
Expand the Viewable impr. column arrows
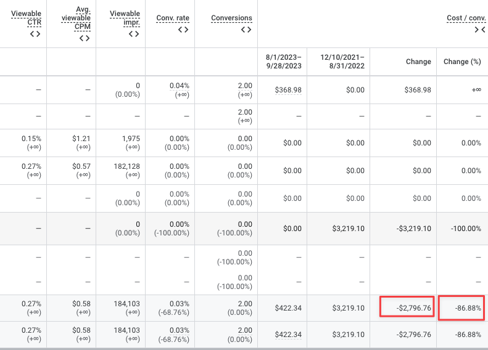(134, 34)
